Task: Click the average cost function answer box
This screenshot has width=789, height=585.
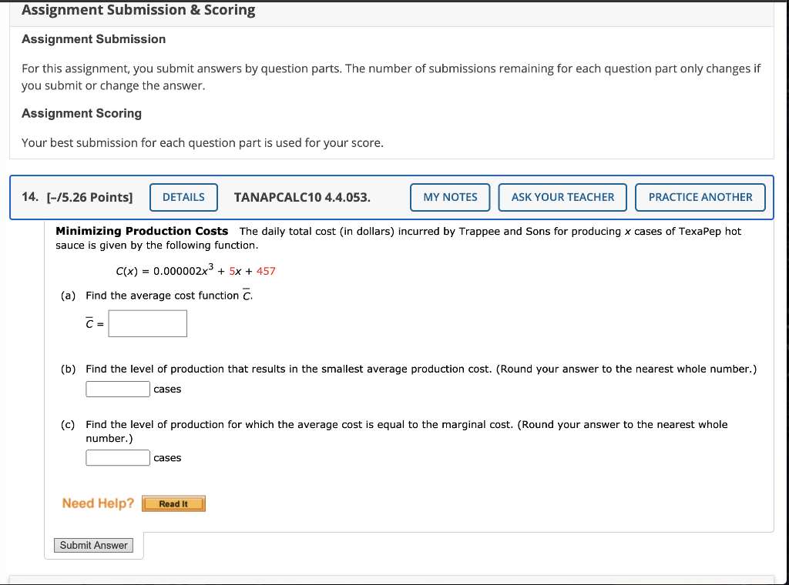Action: (147, 323)
